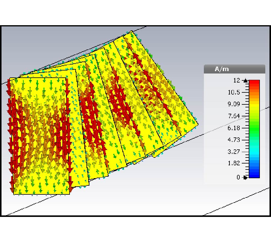The height and width of the screenshot is (240, 271).
Task: Click the upper limit triangle at 12
Action: (246, 80)
